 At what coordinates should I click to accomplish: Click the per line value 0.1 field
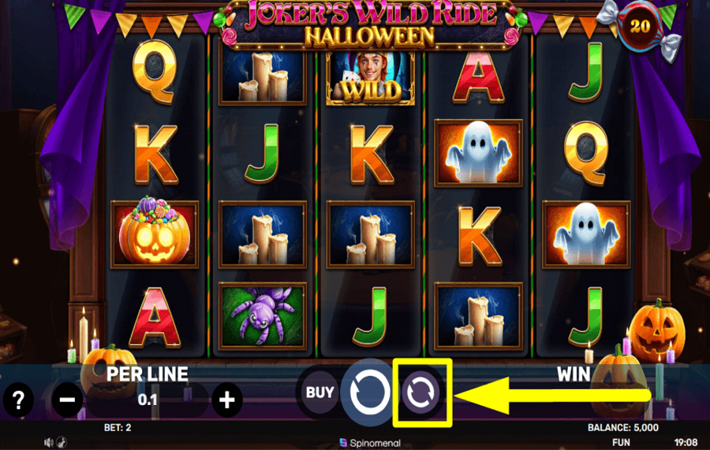148,399
